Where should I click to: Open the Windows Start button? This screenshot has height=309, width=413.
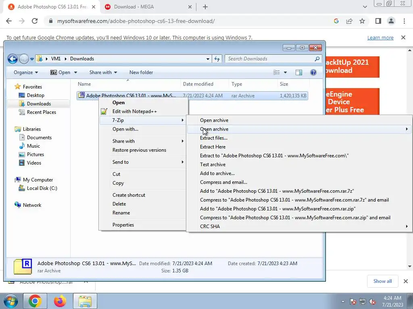(x=10, y=301)
